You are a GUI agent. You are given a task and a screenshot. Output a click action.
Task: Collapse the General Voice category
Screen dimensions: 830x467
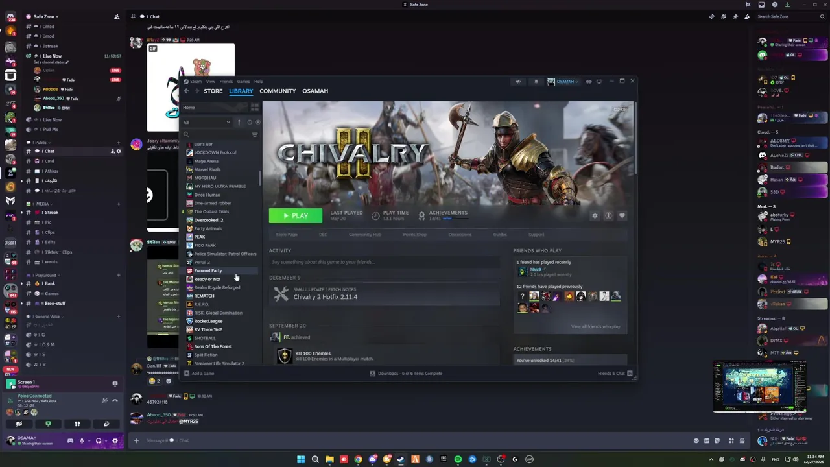47,317
